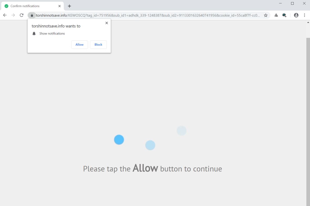Open a new tab with plus button
310x206 pixels.
point(69,6)
